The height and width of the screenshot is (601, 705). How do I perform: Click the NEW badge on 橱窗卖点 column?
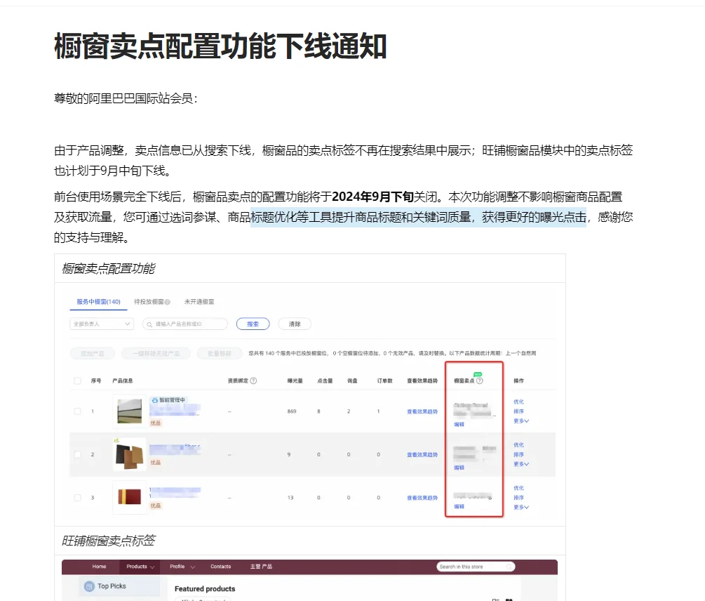click(477, 373)
